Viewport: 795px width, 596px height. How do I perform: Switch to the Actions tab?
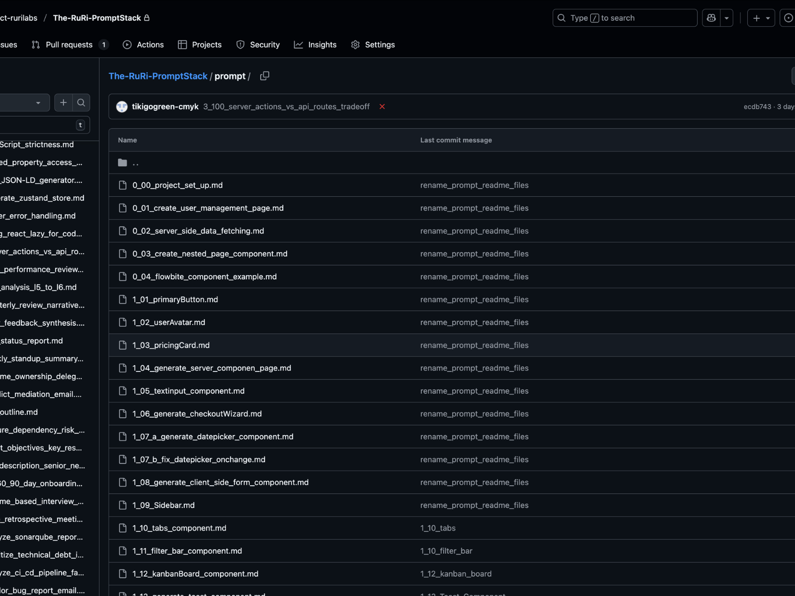(x=143, y=45)
